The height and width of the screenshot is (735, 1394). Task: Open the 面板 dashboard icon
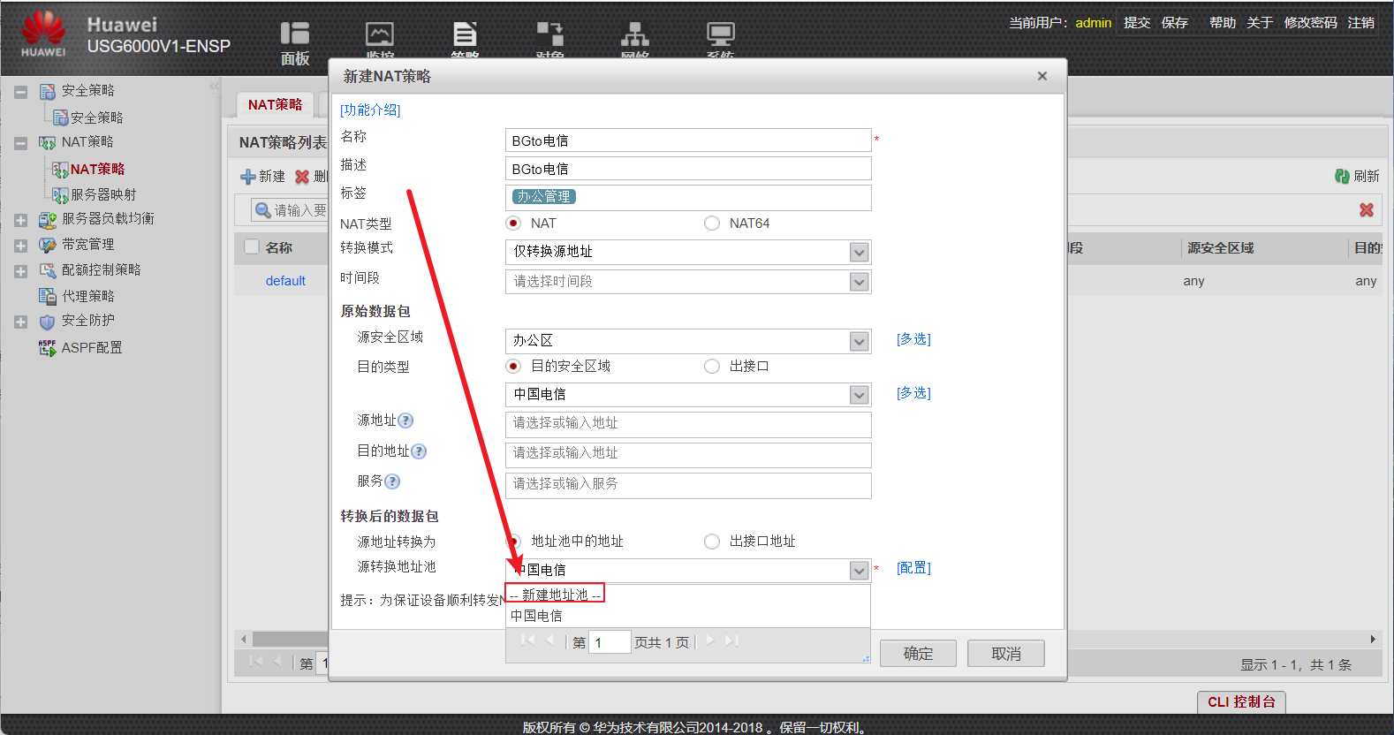tap(295, 34)
